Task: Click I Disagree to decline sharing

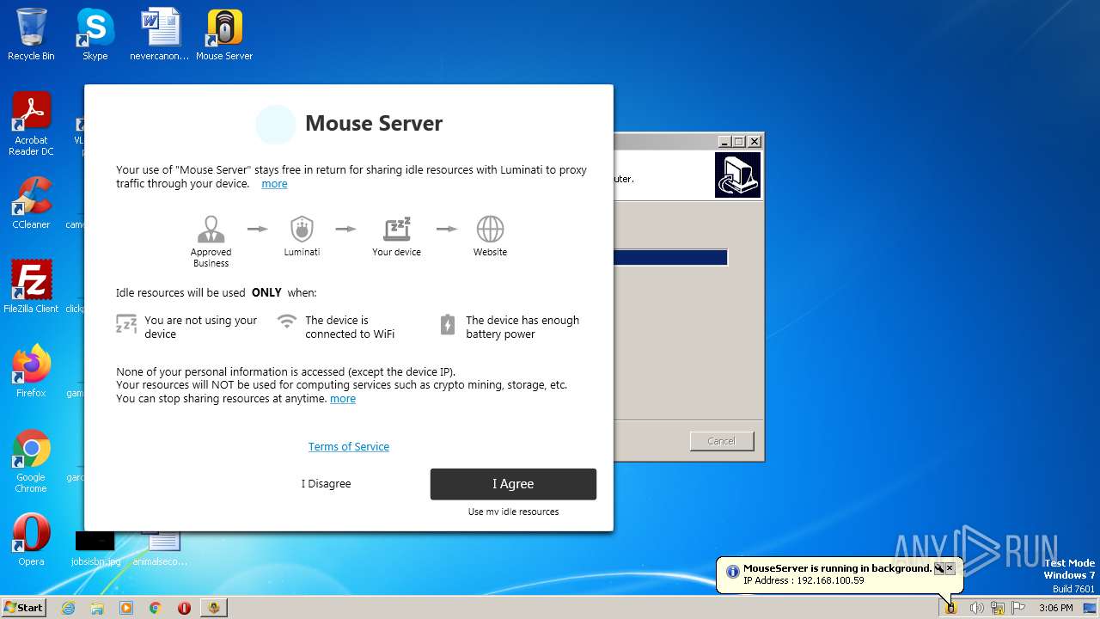Action: click(326, 484)
